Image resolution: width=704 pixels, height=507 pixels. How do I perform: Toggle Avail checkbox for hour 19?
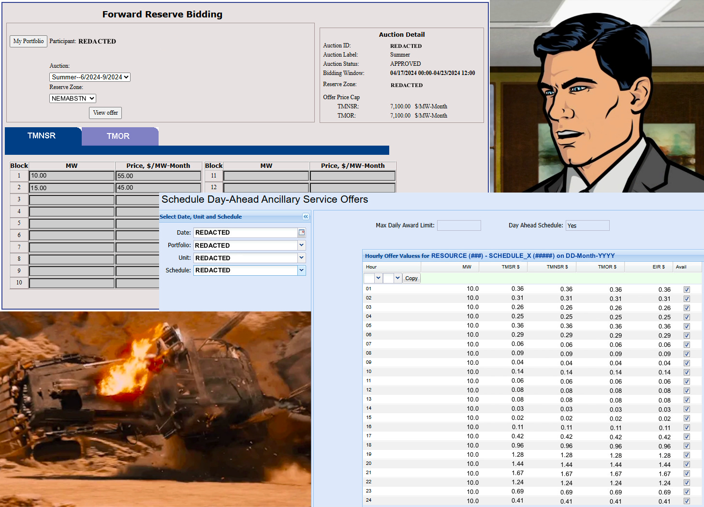687,455
